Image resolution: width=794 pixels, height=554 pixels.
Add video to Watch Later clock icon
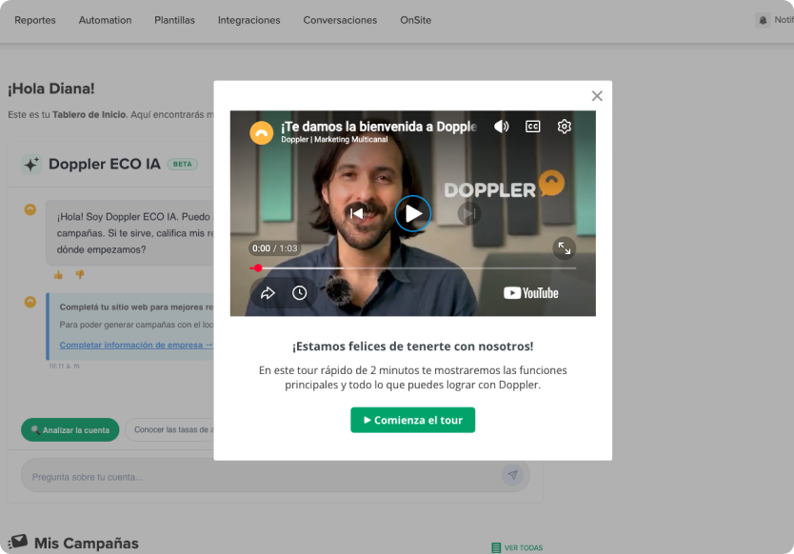point(299,292)
